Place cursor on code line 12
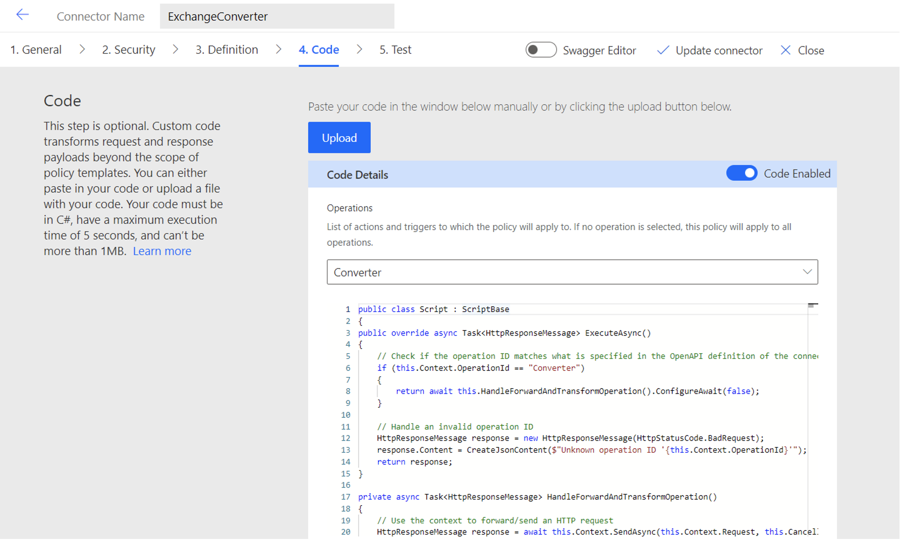This screenshot has width=900, height=540. click(570, 438)
